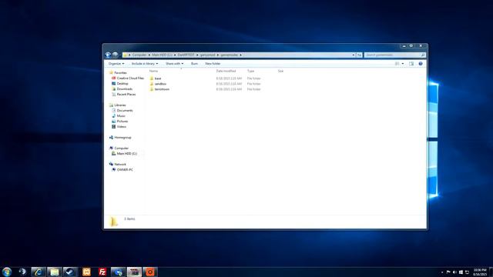This screenshot has height=277, width=493.
Task: Sort by the Size column header
Action: coord(280,72)
